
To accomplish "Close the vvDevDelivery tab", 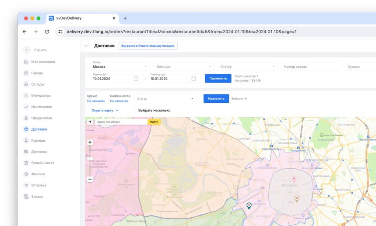I will [x=114, y=18].
